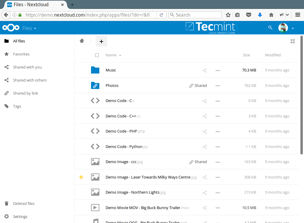
Task: Open the Files app switcher dropdown
Action: (x=29, y=28)
